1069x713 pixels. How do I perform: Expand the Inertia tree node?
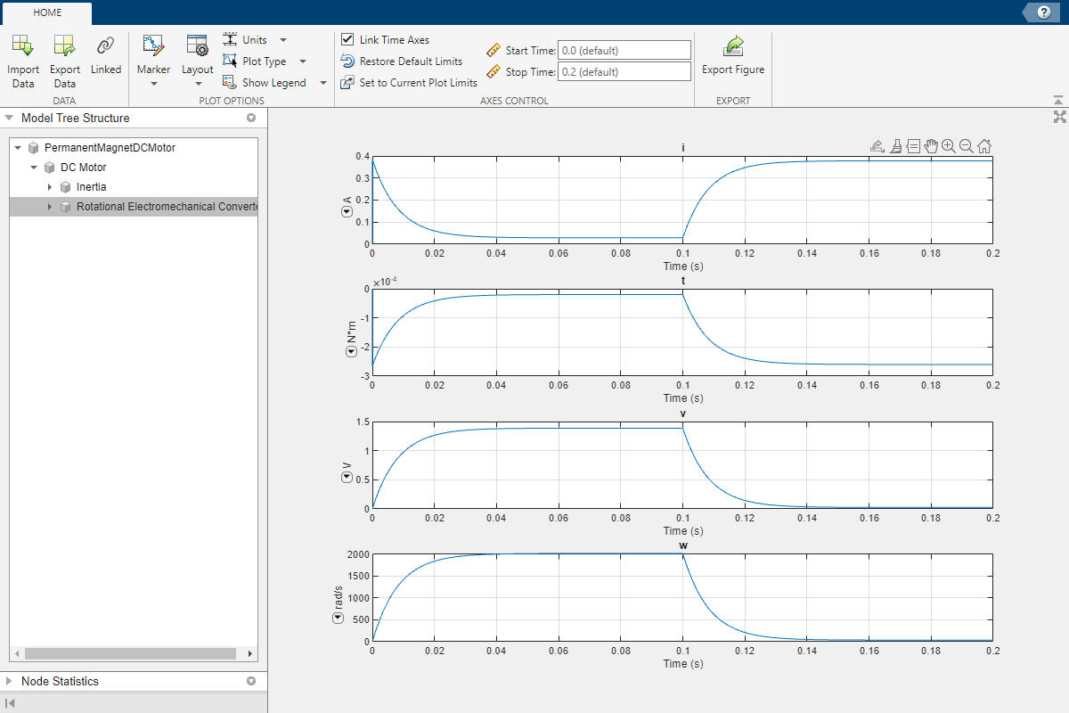point(50,187)
